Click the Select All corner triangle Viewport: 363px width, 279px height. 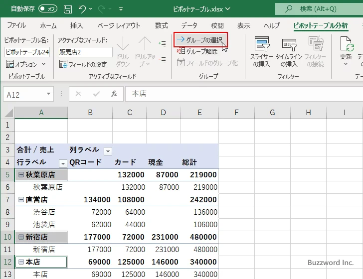click(x=8, y=113)
